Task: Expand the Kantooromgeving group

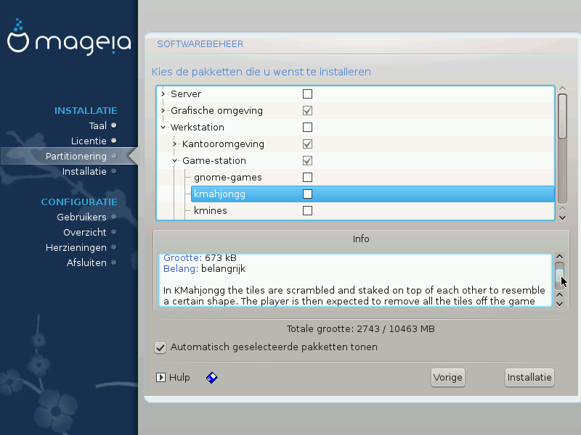Action: point(175,144)
